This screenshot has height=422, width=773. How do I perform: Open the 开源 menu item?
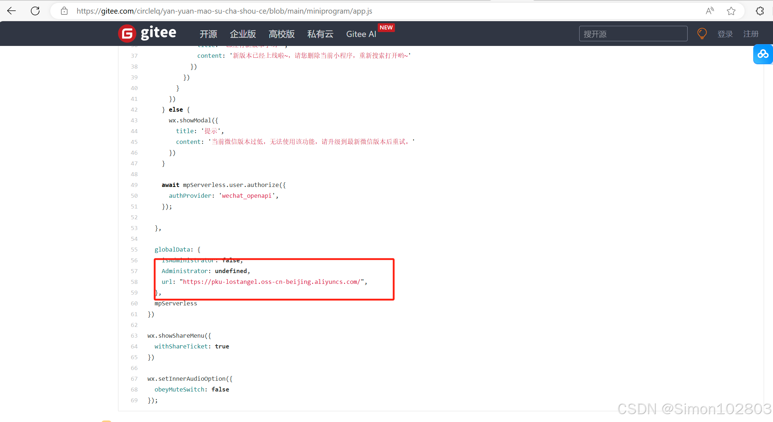(208, 34)
